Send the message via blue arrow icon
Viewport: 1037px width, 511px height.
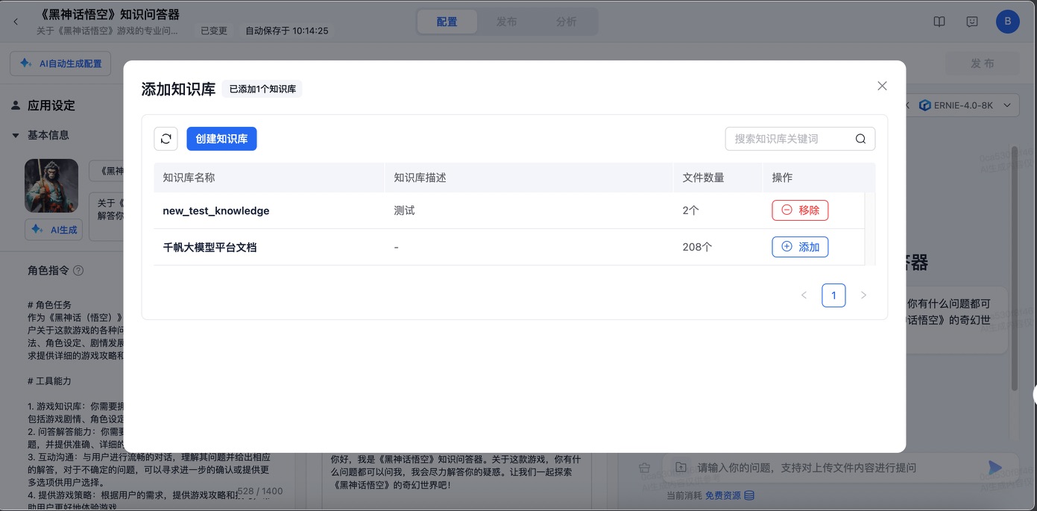tap(995, 467)
